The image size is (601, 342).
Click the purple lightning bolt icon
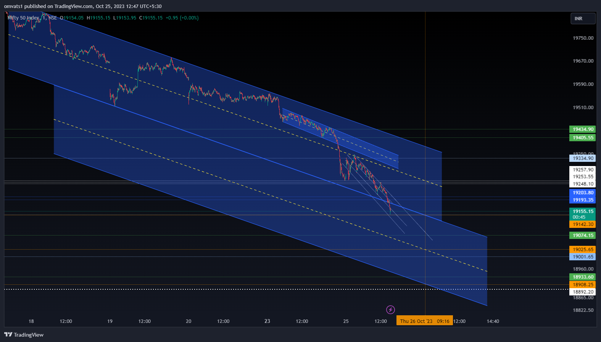(390, 310)
